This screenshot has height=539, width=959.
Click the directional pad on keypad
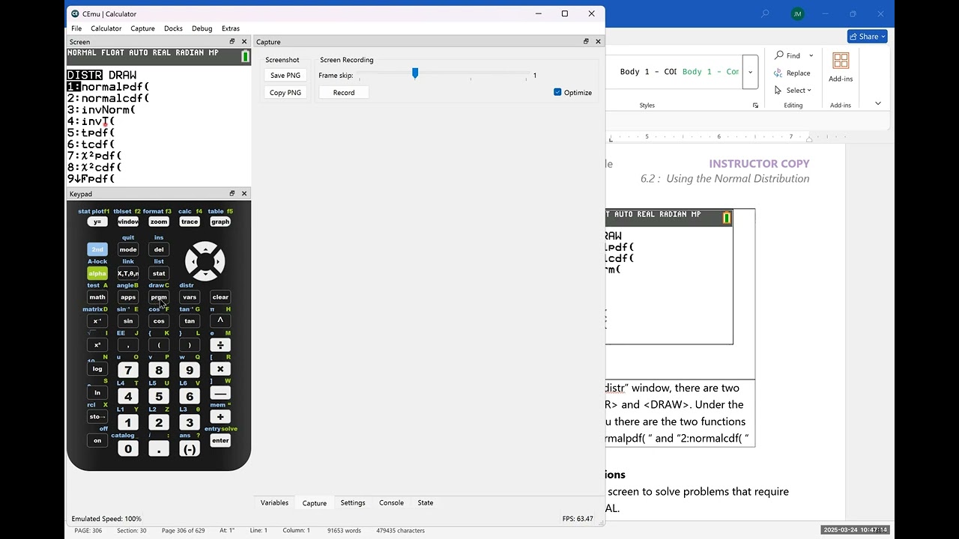[x=205, y=261]
